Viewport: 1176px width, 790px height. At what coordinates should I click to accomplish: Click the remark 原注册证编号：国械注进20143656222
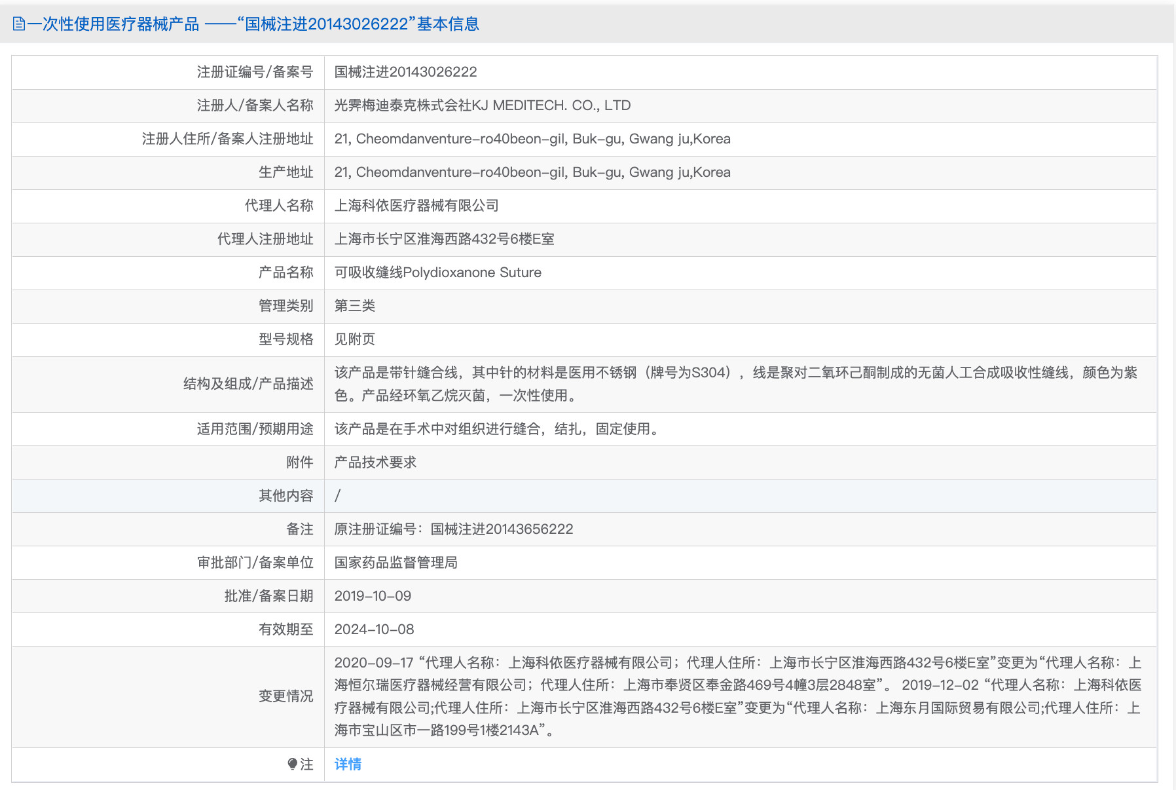[x=454, y=529]
